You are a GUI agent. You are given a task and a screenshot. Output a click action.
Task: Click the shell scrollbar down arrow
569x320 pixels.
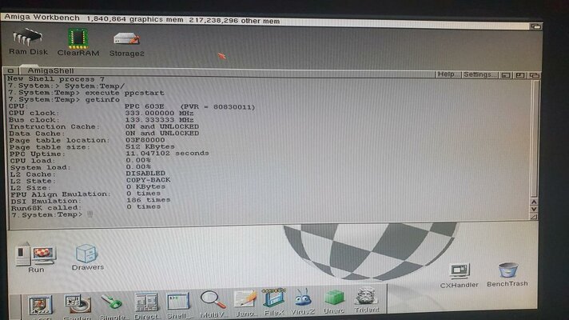click(534, 210)
